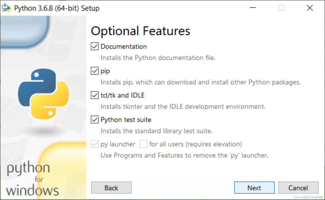325x200 pixels.
Task: Click the "Installs the Python documentation file" description
Action: (158, 58)
